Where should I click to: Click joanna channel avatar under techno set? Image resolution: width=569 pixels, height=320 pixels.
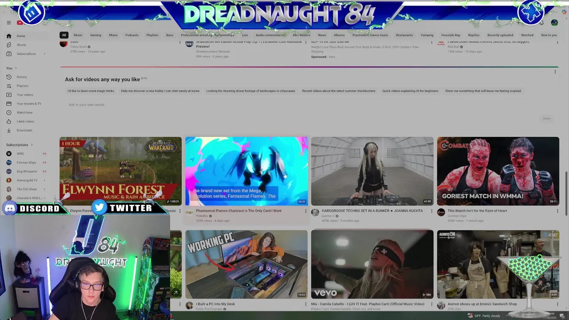pyautogui.click(x=315, y=212)
